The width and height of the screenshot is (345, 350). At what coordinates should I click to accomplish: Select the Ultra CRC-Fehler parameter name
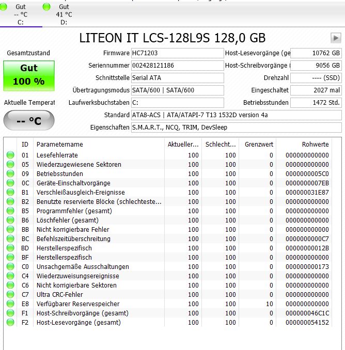[59, 295]
